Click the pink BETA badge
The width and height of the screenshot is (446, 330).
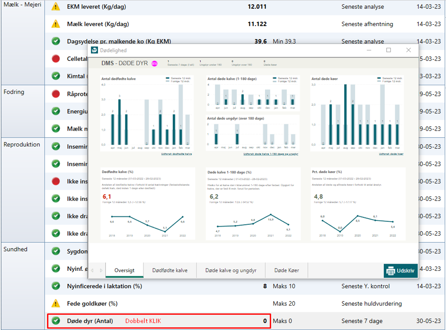(154, 63)
